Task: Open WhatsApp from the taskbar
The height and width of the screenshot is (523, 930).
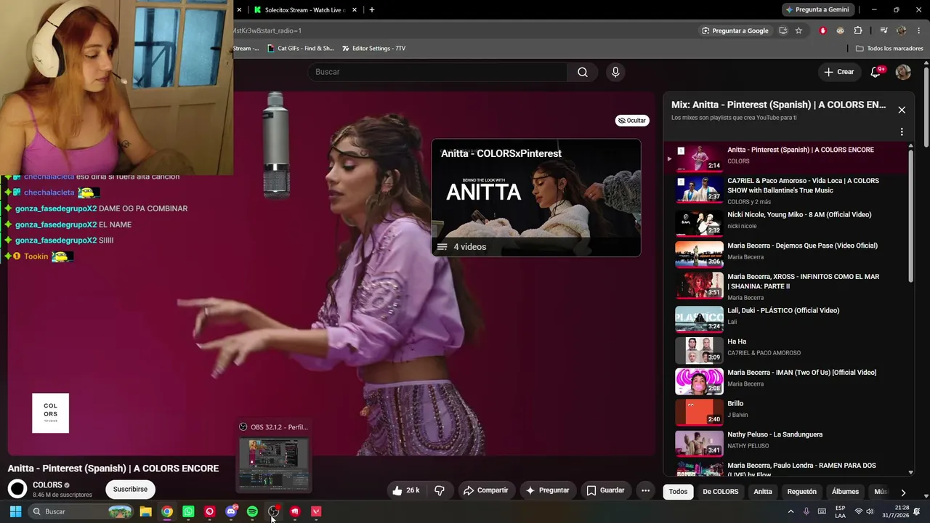Action: (x=188, y=511)
